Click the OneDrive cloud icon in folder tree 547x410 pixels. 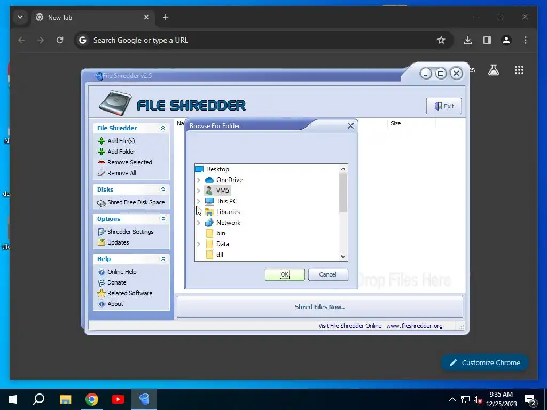tap(209, 180)
